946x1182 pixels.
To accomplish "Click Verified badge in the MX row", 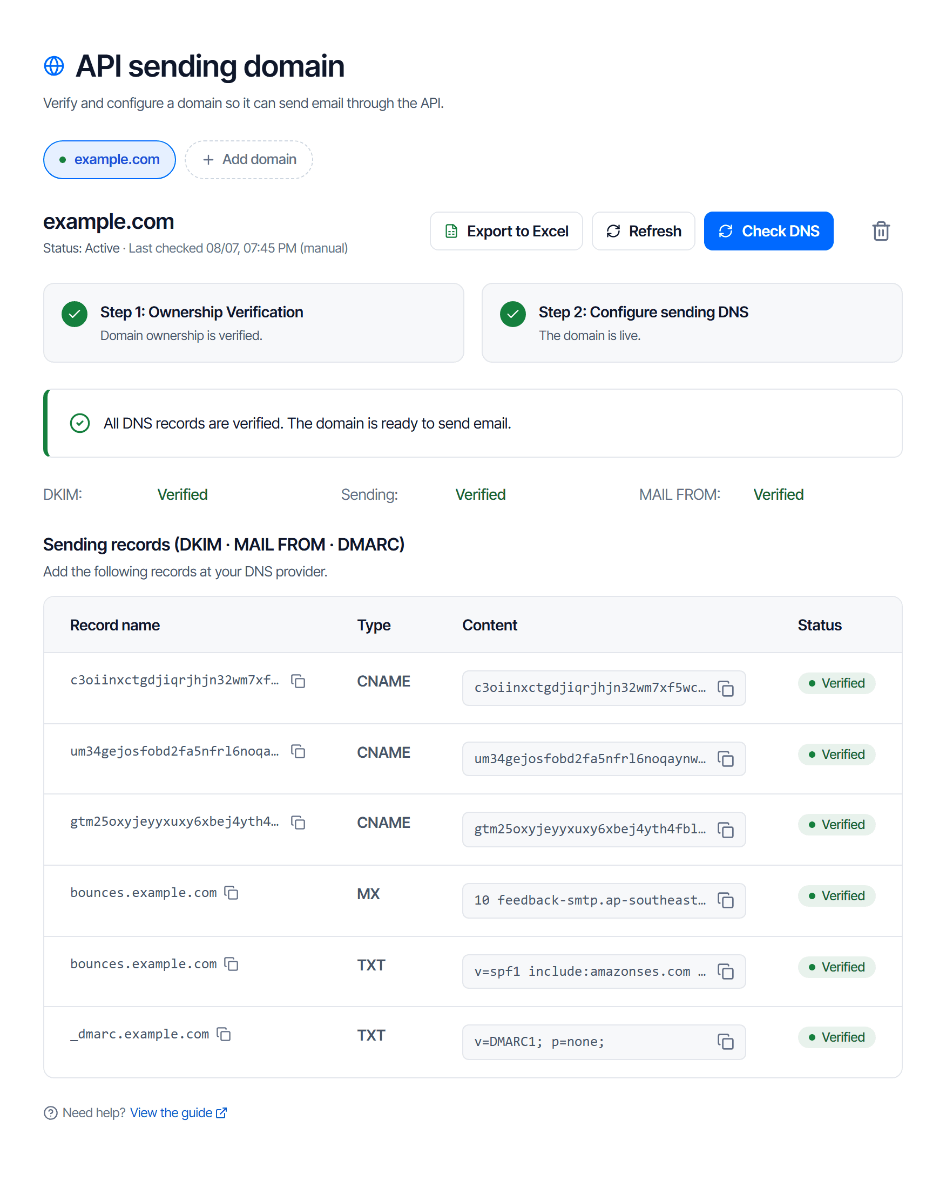I will tap(836, 896).
